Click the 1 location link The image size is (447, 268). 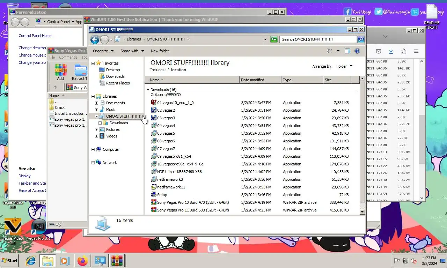(x=177, y=70)
